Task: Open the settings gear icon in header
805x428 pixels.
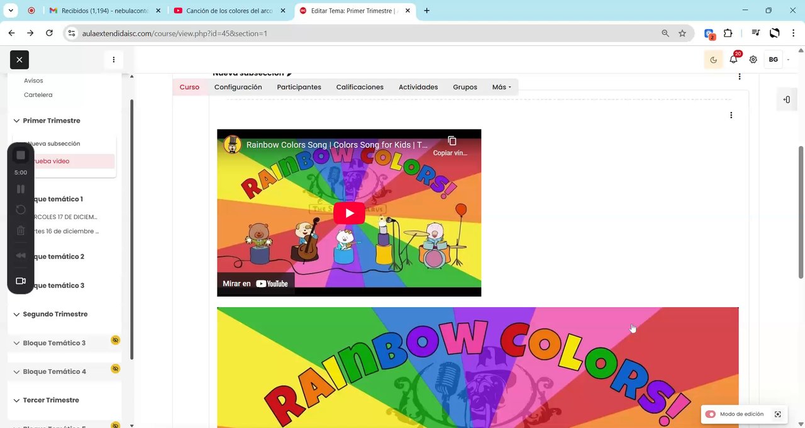Action: point(753,60)
